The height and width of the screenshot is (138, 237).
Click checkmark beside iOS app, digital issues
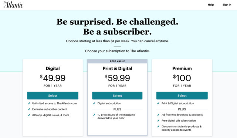(29, 115)
